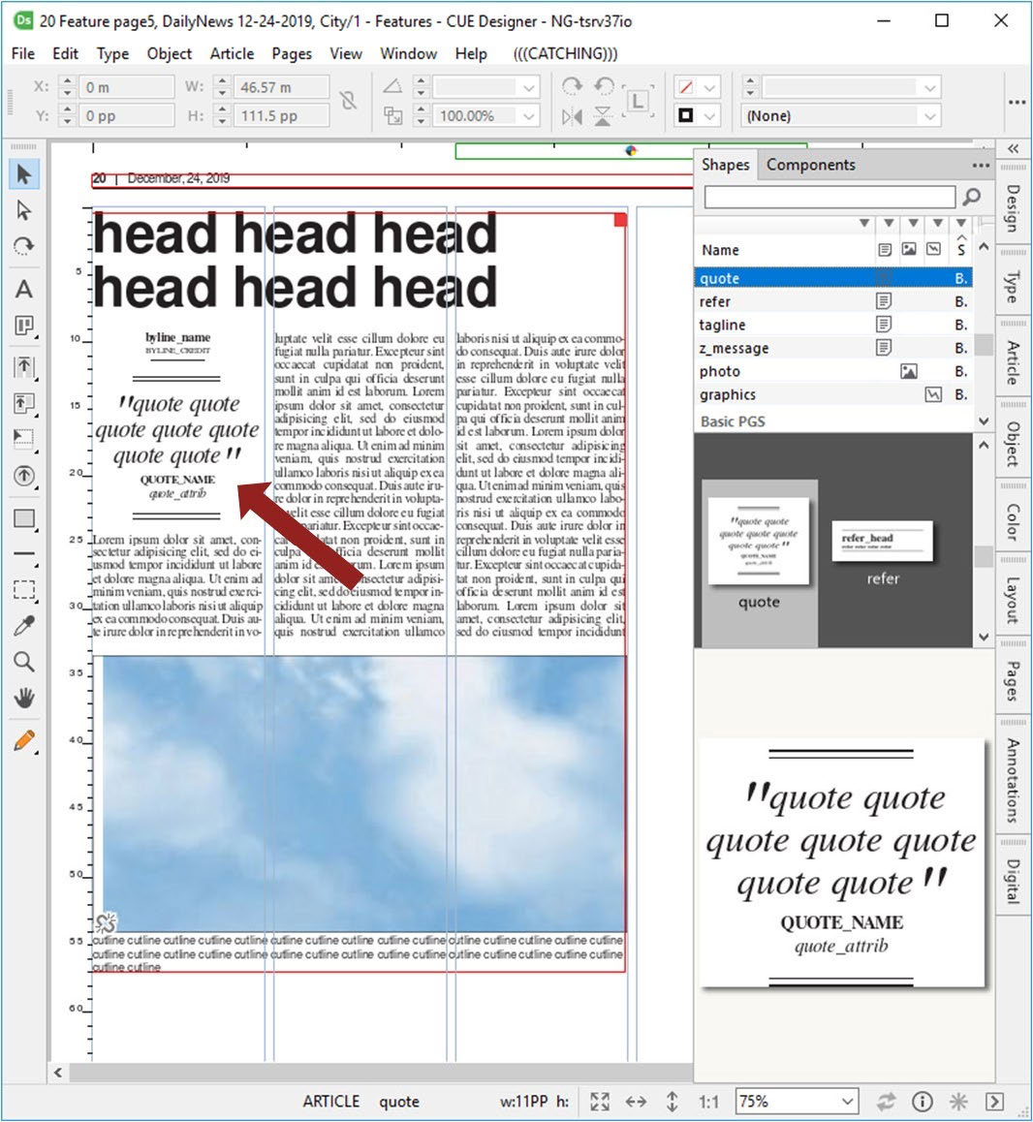Open the 75% zoom level dropdown

848,1102
